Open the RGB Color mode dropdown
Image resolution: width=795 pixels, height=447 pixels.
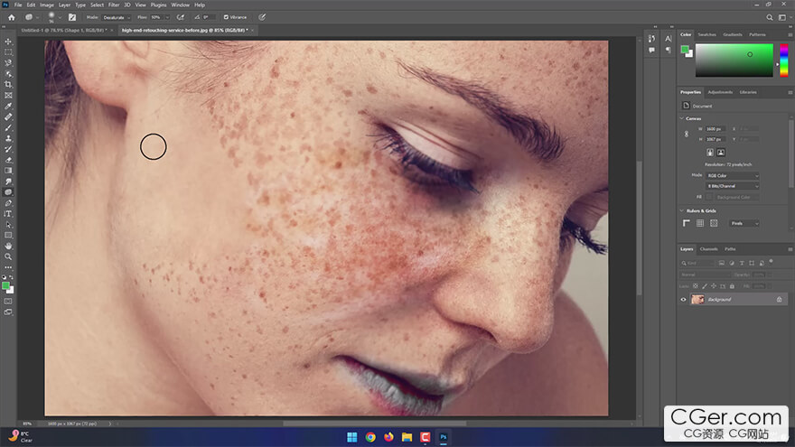732,175
